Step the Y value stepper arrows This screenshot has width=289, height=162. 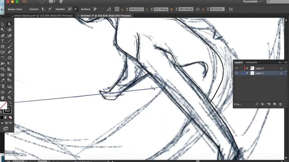pyautogui.click(x=152, y=9)
